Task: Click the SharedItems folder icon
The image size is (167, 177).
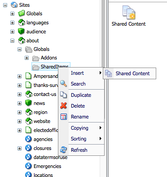Action: [x=36, y=67]
